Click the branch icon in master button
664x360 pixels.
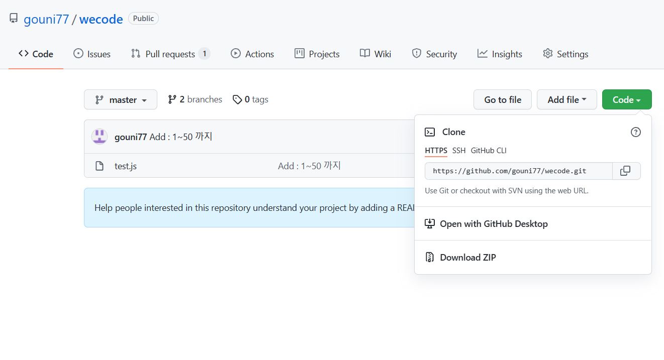100,100
